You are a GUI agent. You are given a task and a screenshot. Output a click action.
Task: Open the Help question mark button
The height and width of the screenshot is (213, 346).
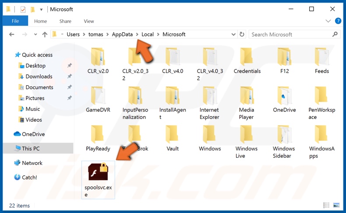pos(338,21)
